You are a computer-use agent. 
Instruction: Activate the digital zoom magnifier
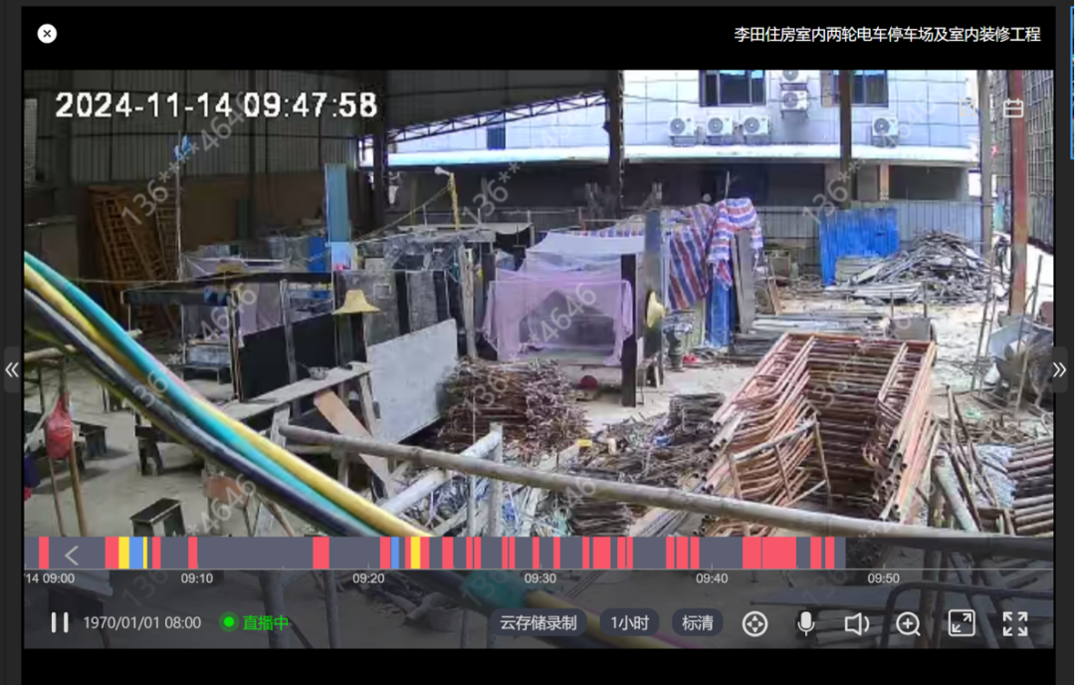tap(908, 623)
